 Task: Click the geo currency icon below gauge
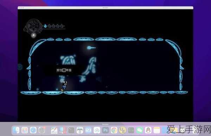(33, 35)
